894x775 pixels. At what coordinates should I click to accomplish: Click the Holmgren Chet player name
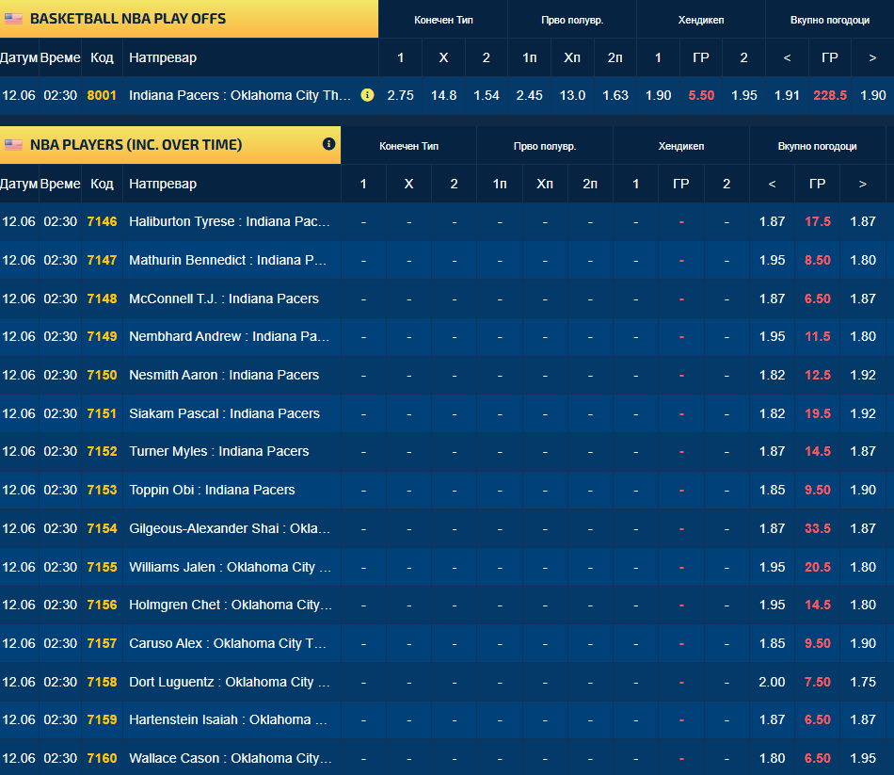(231, 605)
